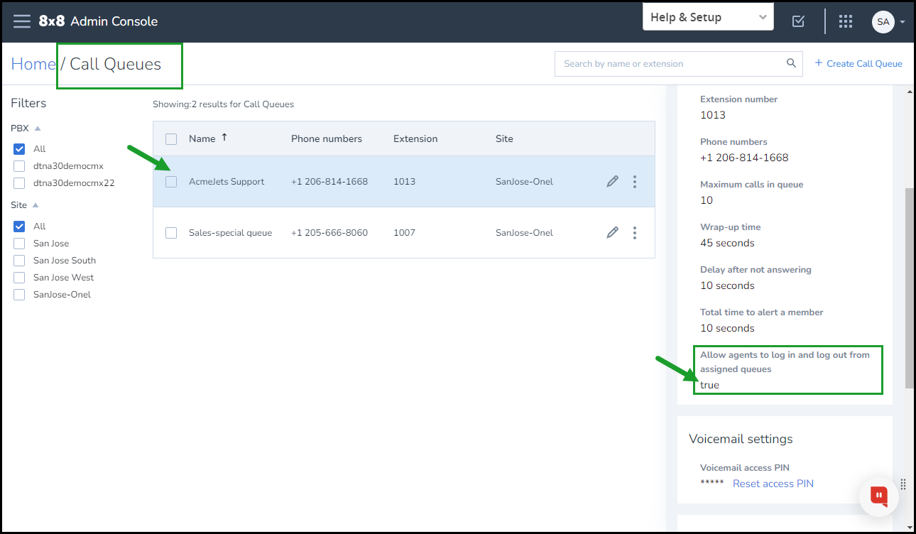Click the Site column header
The height and width of the screenshot is (534, 916).
tap(504, 139)
